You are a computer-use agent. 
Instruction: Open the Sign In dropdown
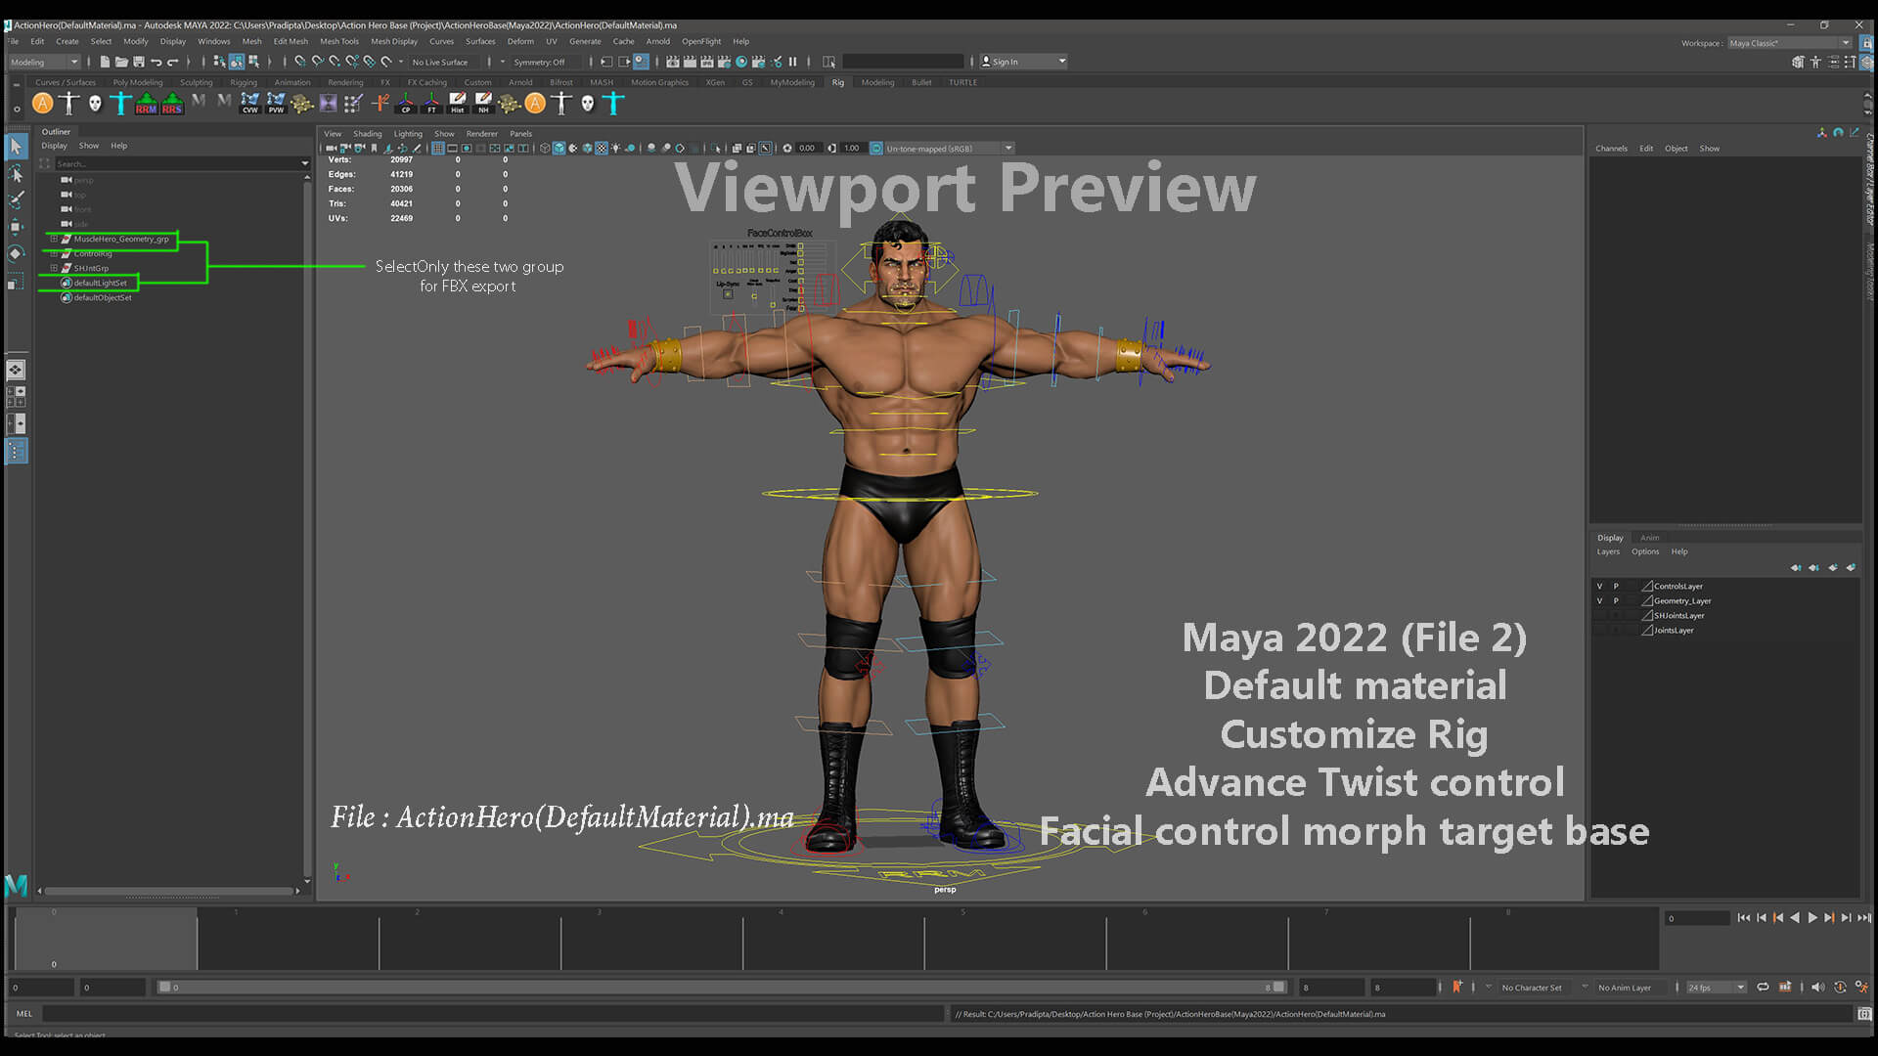click(1023, 62)
